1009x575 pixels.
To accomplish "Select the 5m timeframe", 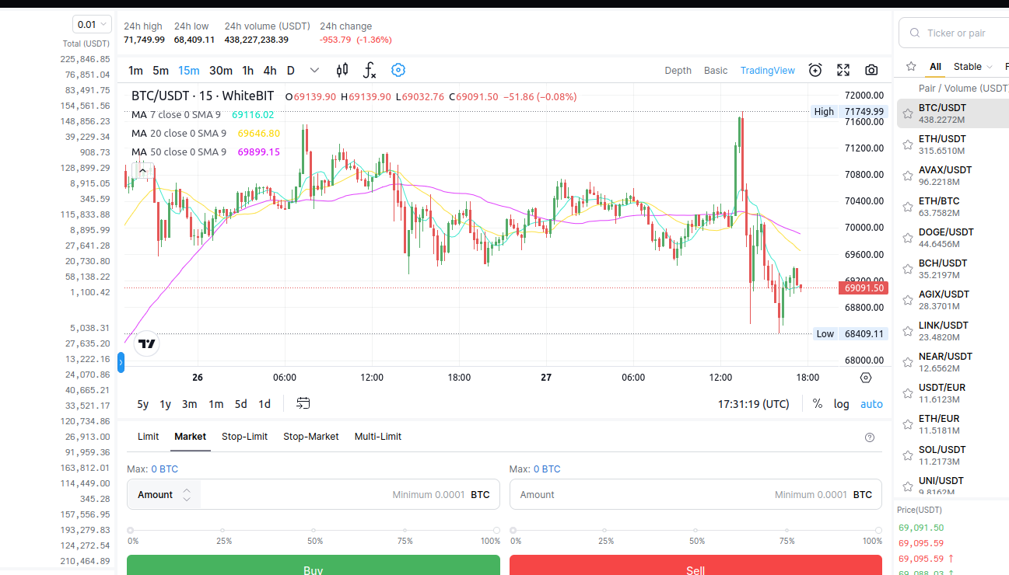I will (x=160, y=70).
